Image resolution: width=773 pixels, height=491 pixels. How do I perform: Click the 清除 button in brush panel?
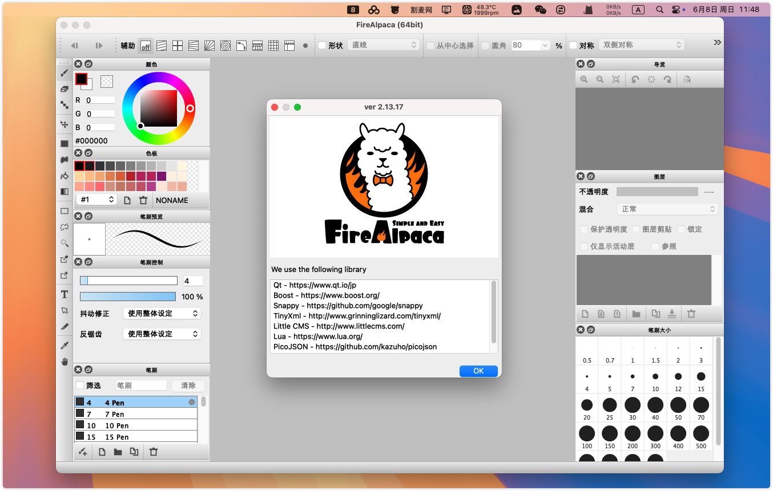[x=188, y=386]
